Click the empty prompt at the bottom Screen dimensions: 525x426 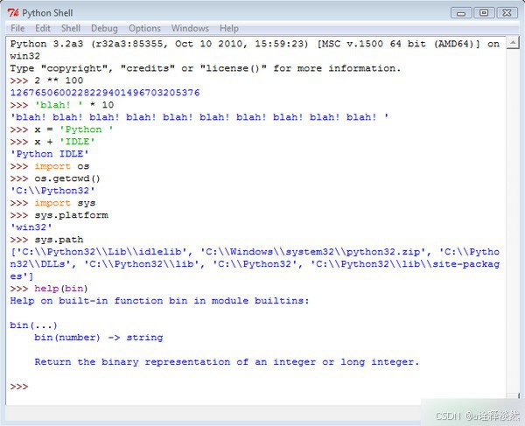coord(19,387)
